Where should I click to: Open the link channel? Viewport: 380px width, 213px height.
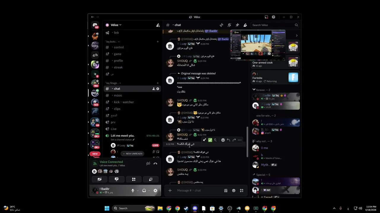132,33
